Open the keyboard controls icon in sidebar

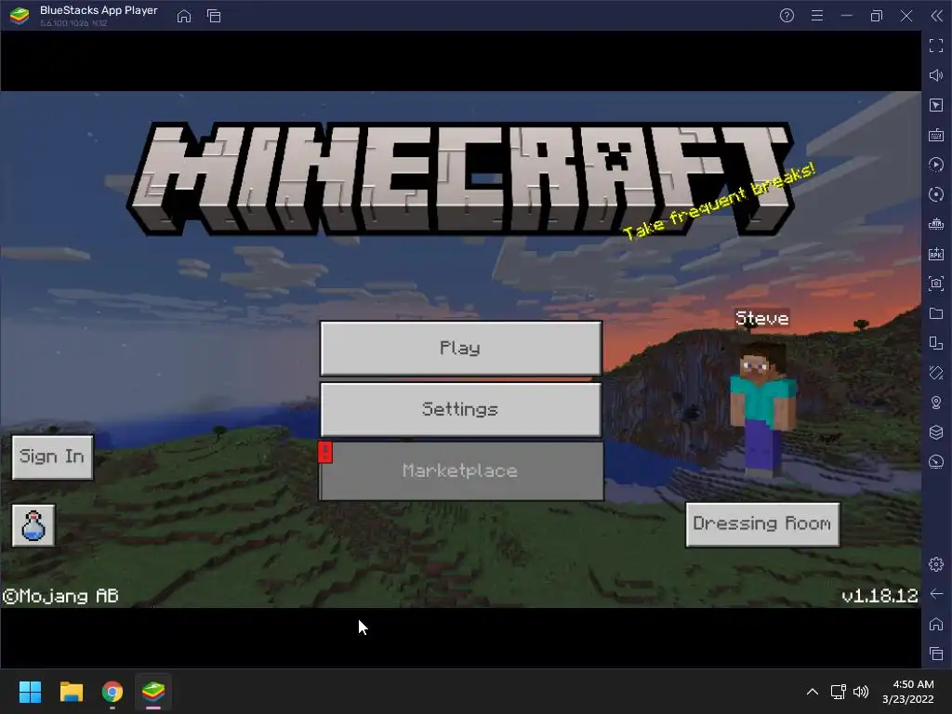tap(936, 135)
